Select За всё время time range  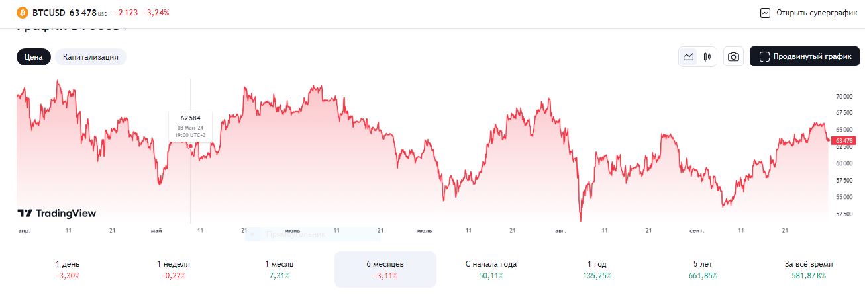coord(809,269)
